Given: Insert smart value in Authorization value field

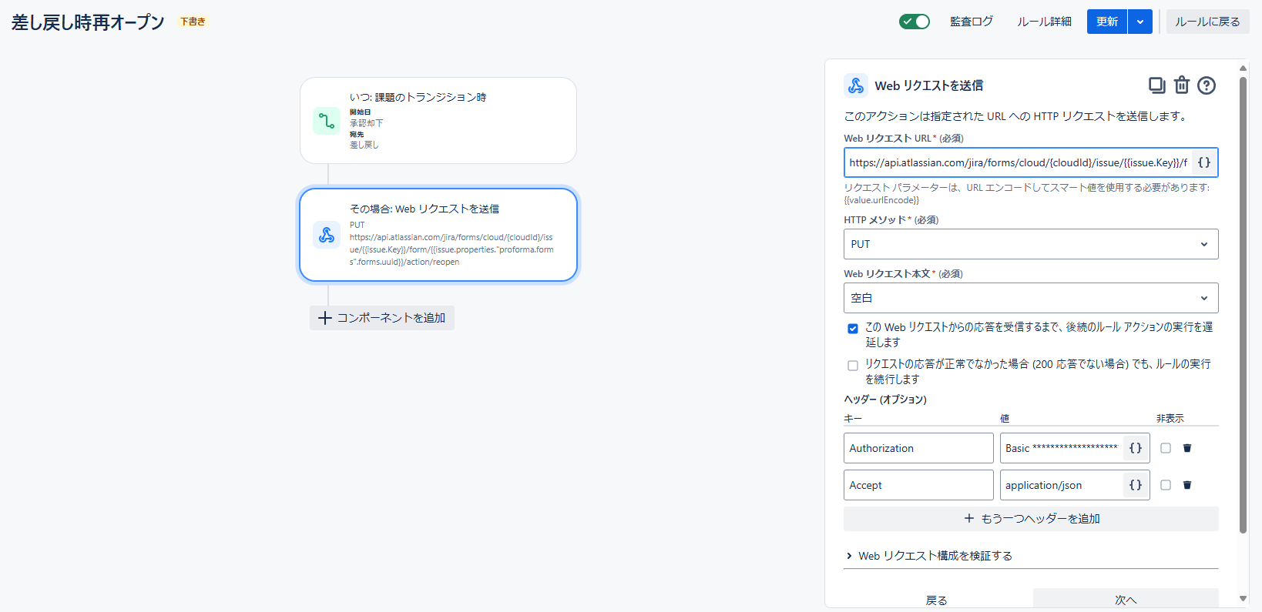Looking at the screenshot, I should 1136,448.
